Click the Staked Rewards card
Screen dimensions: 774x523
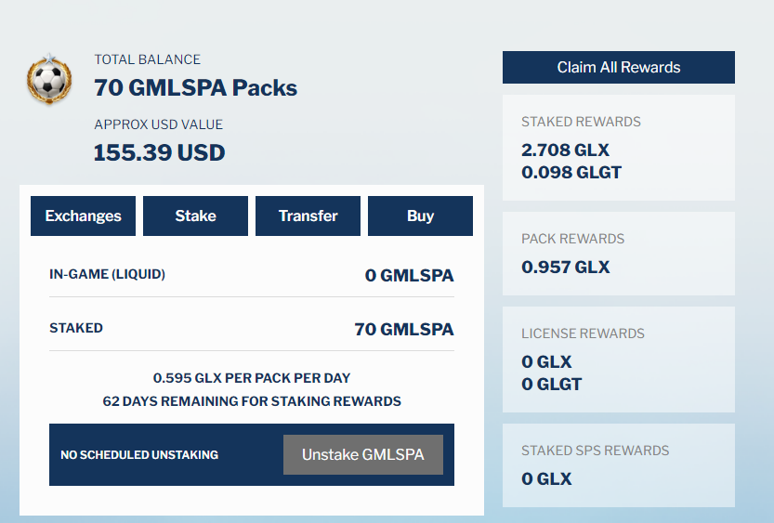coord(618,147)
